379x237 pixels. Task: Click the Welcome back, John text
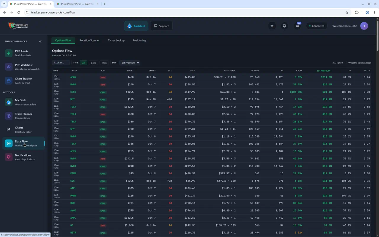click(x=345, y=26)
